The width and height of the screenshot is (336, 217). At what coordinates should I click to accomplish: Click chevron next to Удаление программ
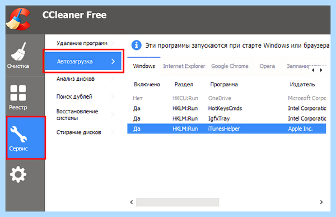[x=113, y=43]
